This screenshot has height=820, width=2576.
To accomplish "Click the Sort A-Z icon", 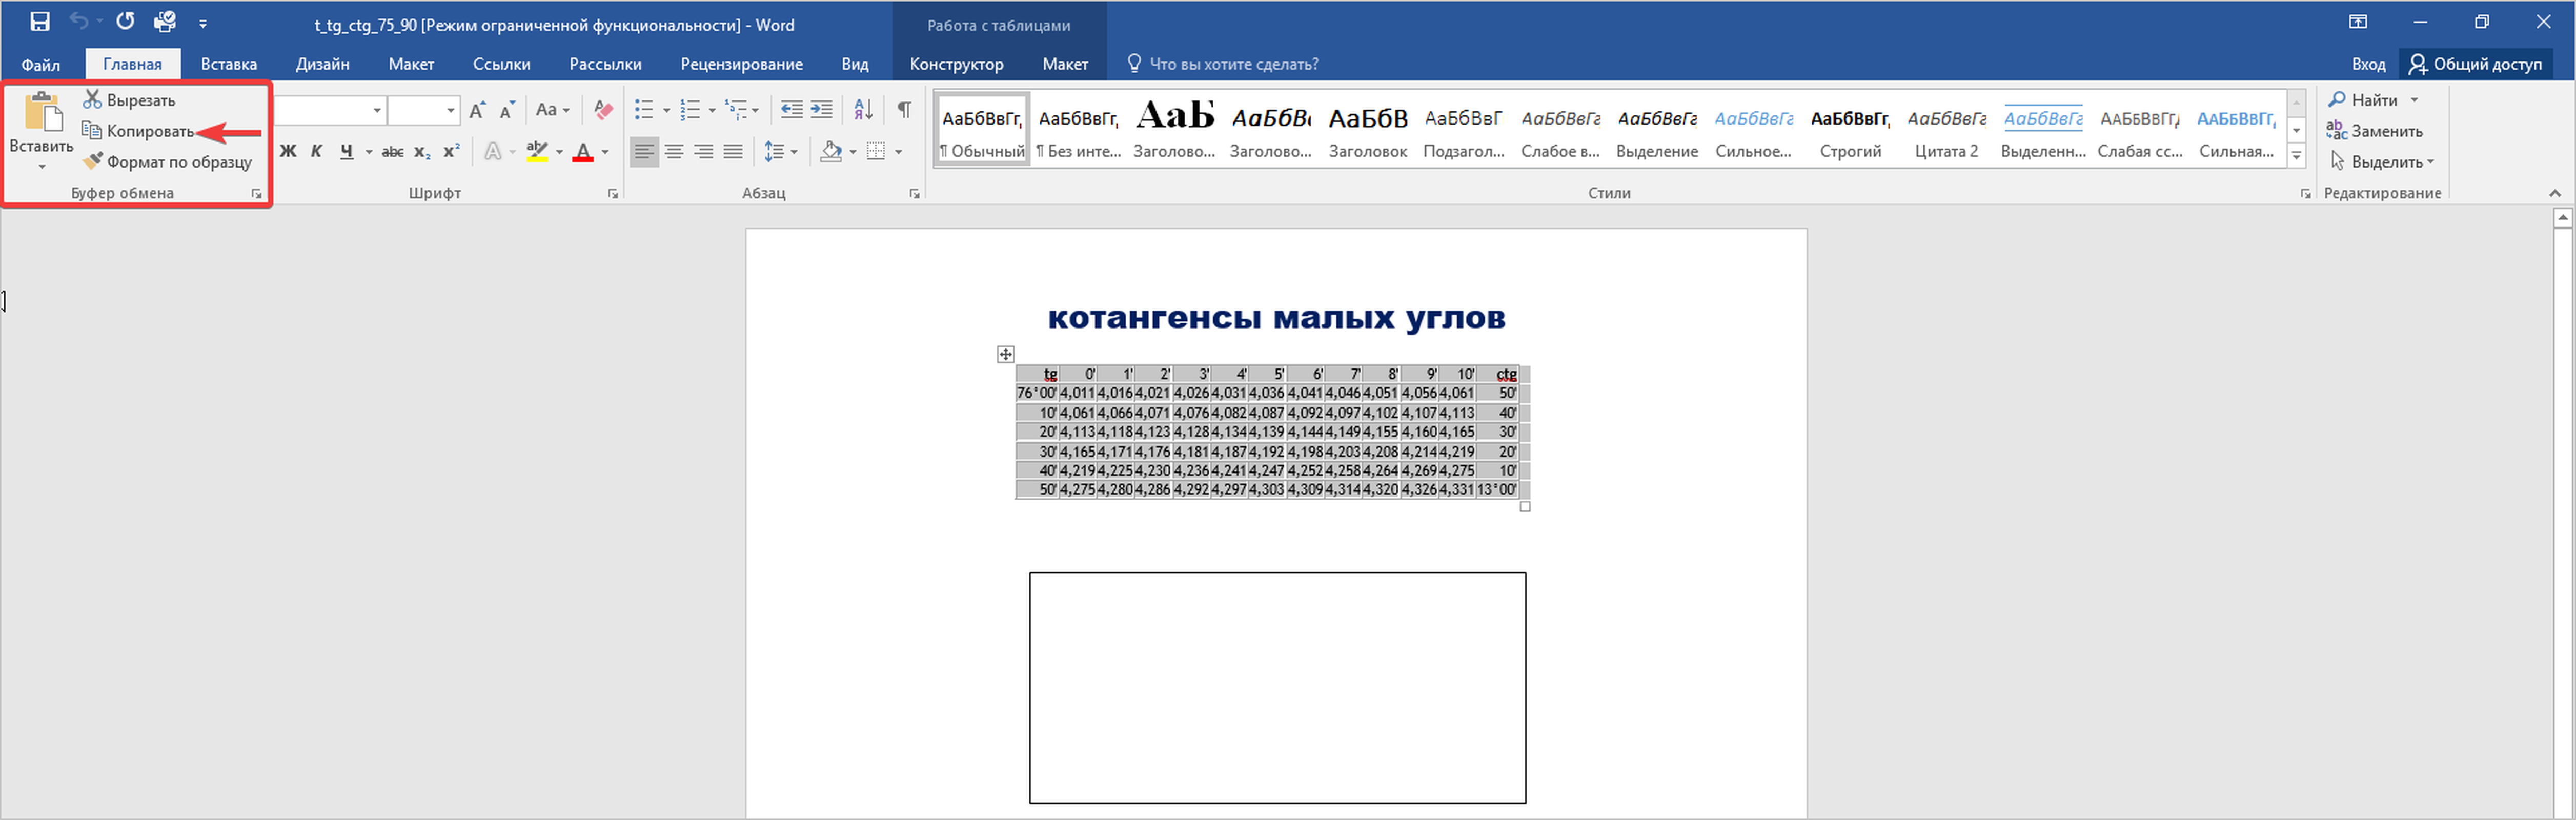I will pyautogui.click(x=863, y=109).
